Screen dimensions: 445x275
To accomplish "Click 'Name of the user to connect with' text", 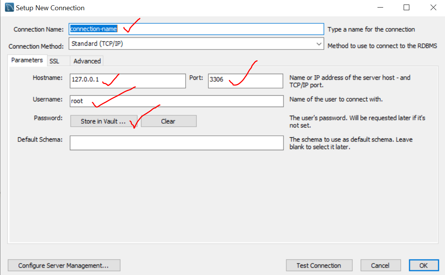I will 336,99.
